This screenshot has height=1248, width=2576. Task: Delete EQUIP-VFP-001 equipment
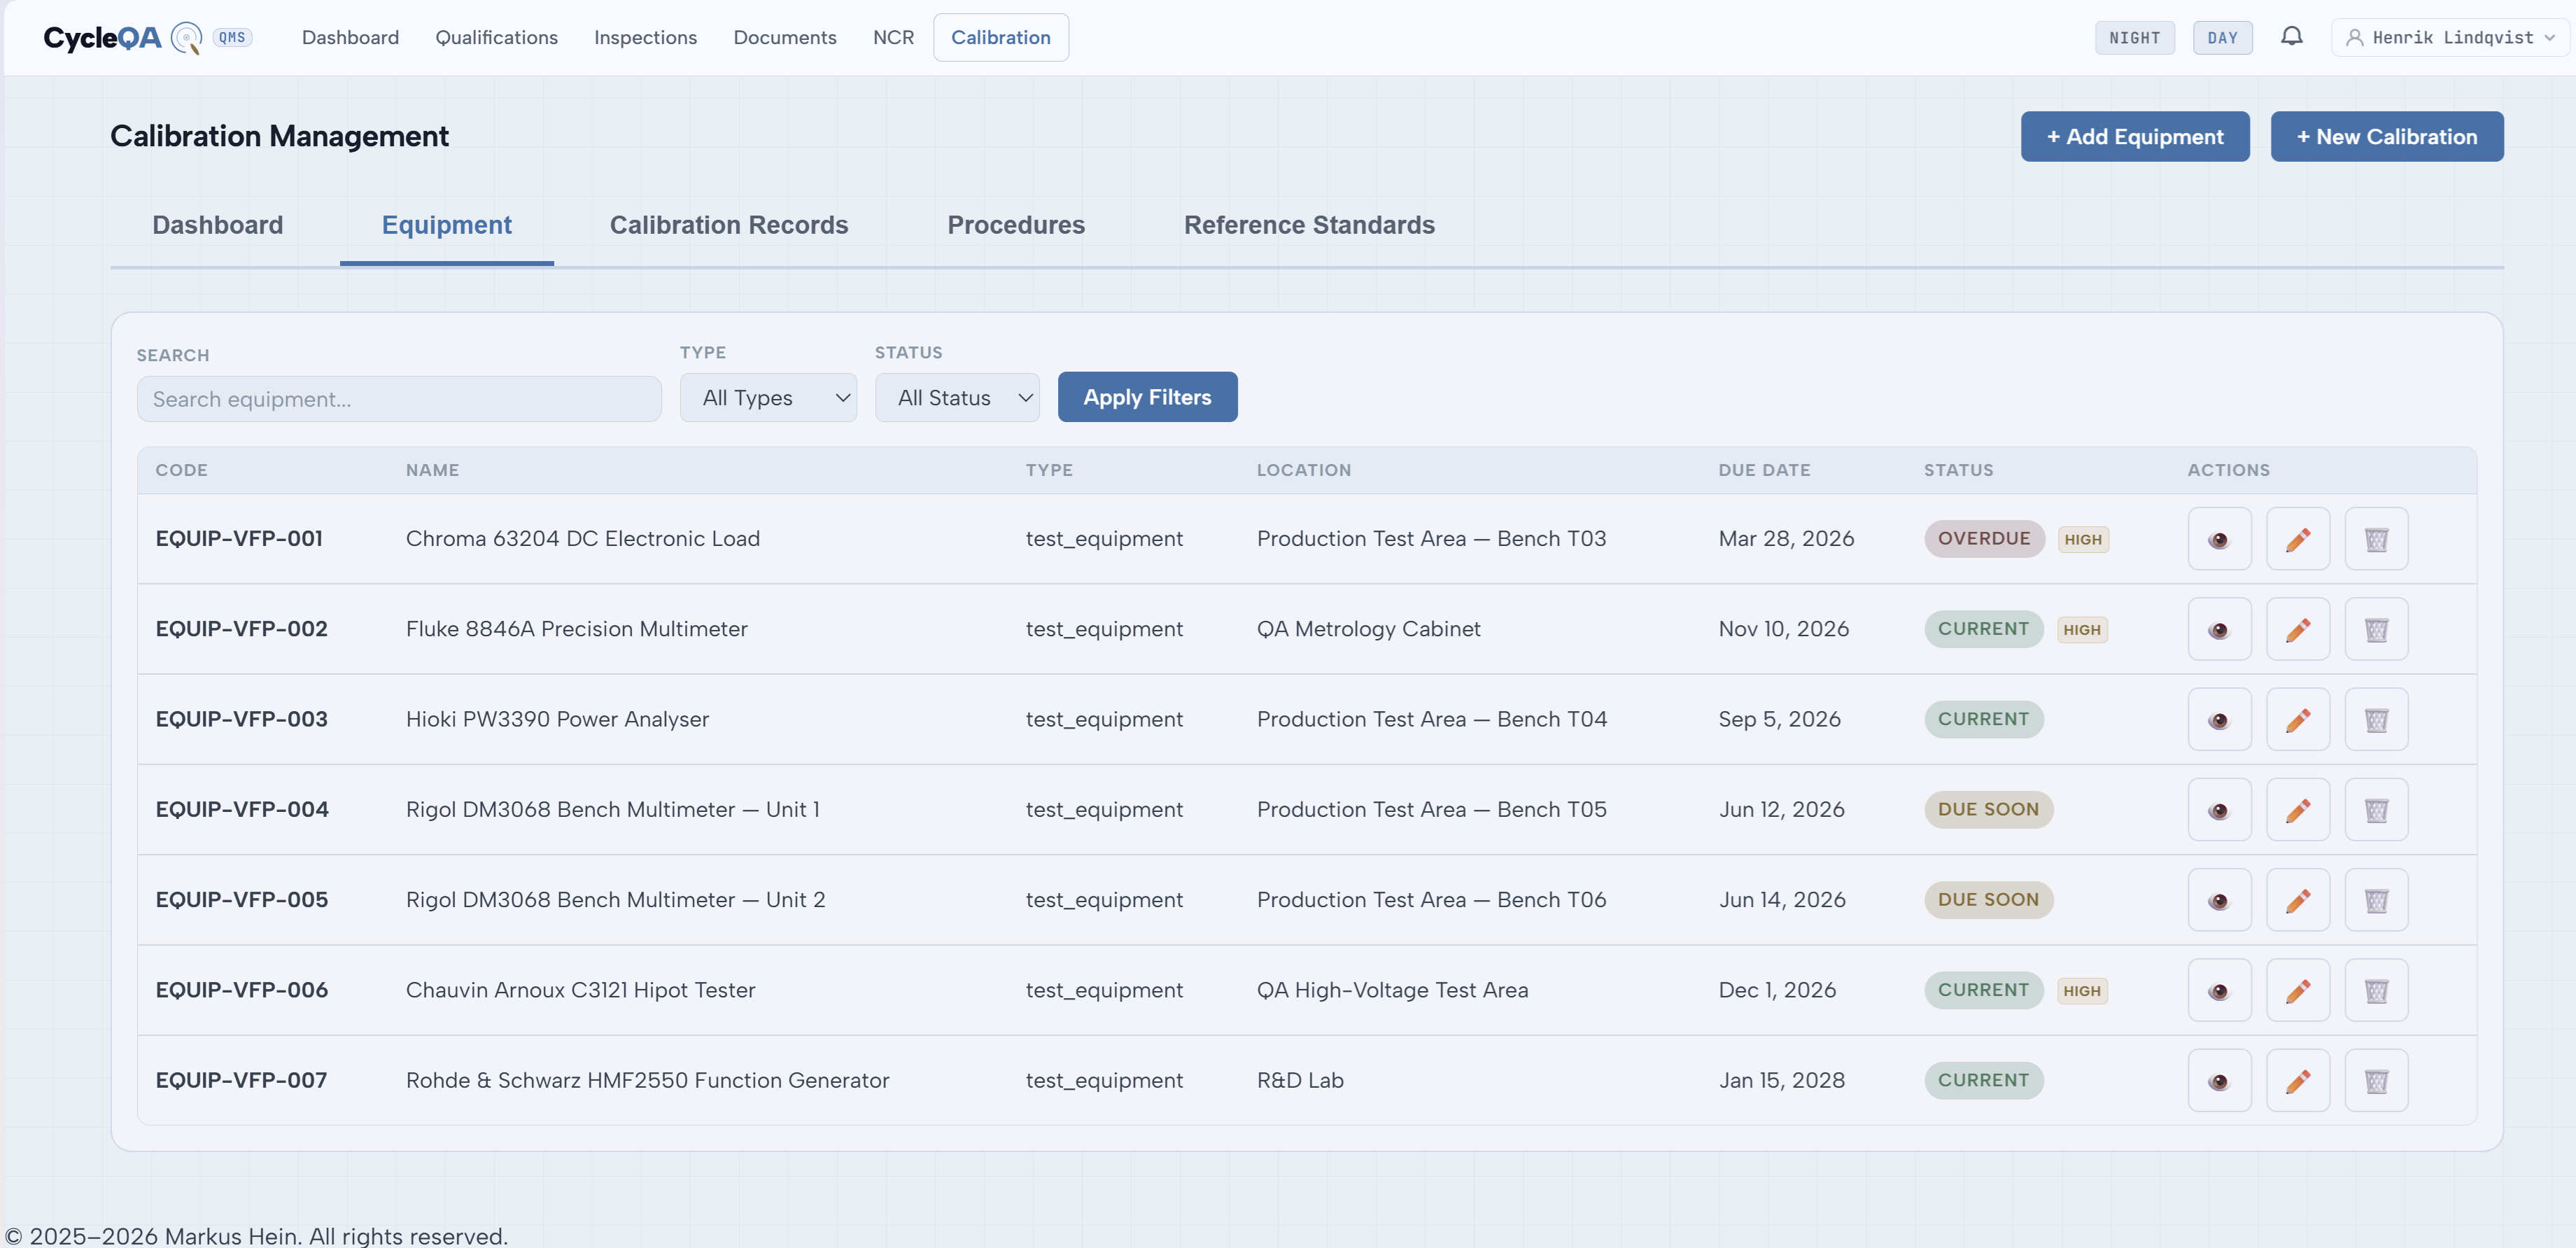pyautogui.click(x=2376, y=539)
